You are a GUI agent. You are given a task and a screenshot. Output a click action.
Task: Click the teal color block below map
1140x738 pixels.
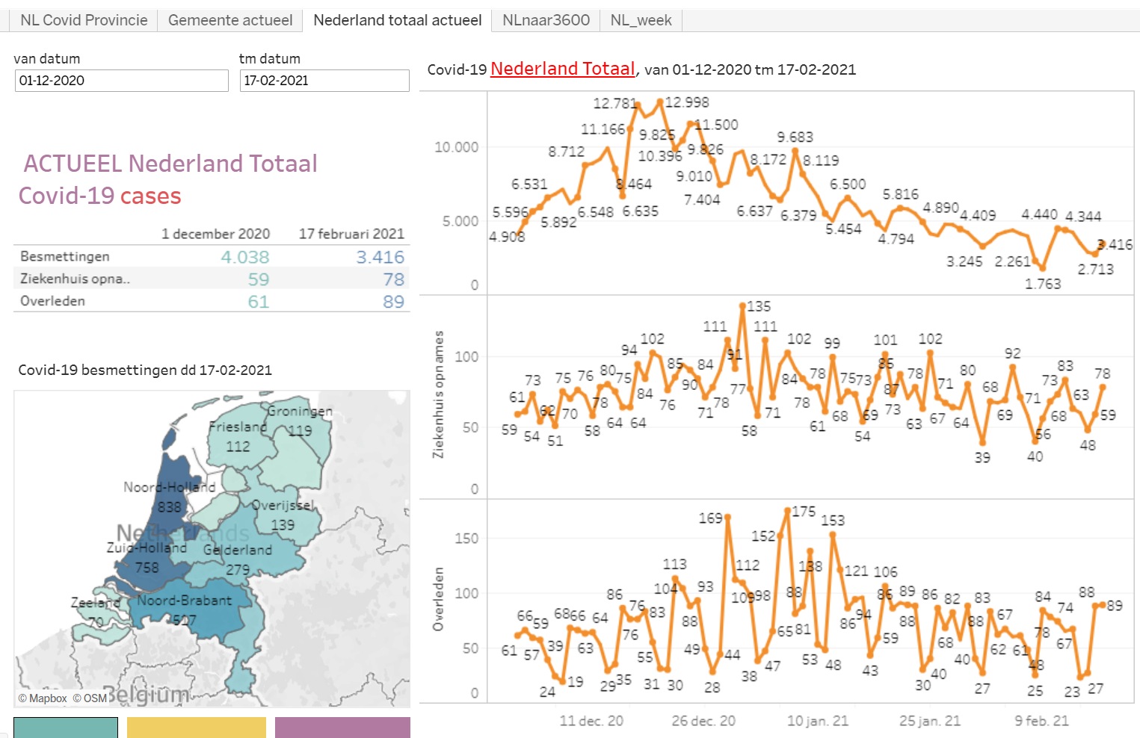(x=66, y=728)
